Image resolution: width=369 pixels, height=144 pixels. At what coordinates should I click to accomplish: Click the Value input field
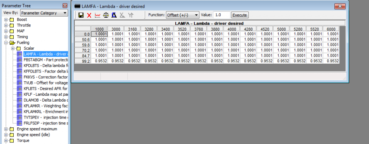tap(221, 15)
